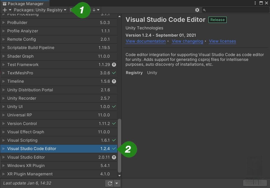Expand the Remote Config package arrow

(4, 39)
